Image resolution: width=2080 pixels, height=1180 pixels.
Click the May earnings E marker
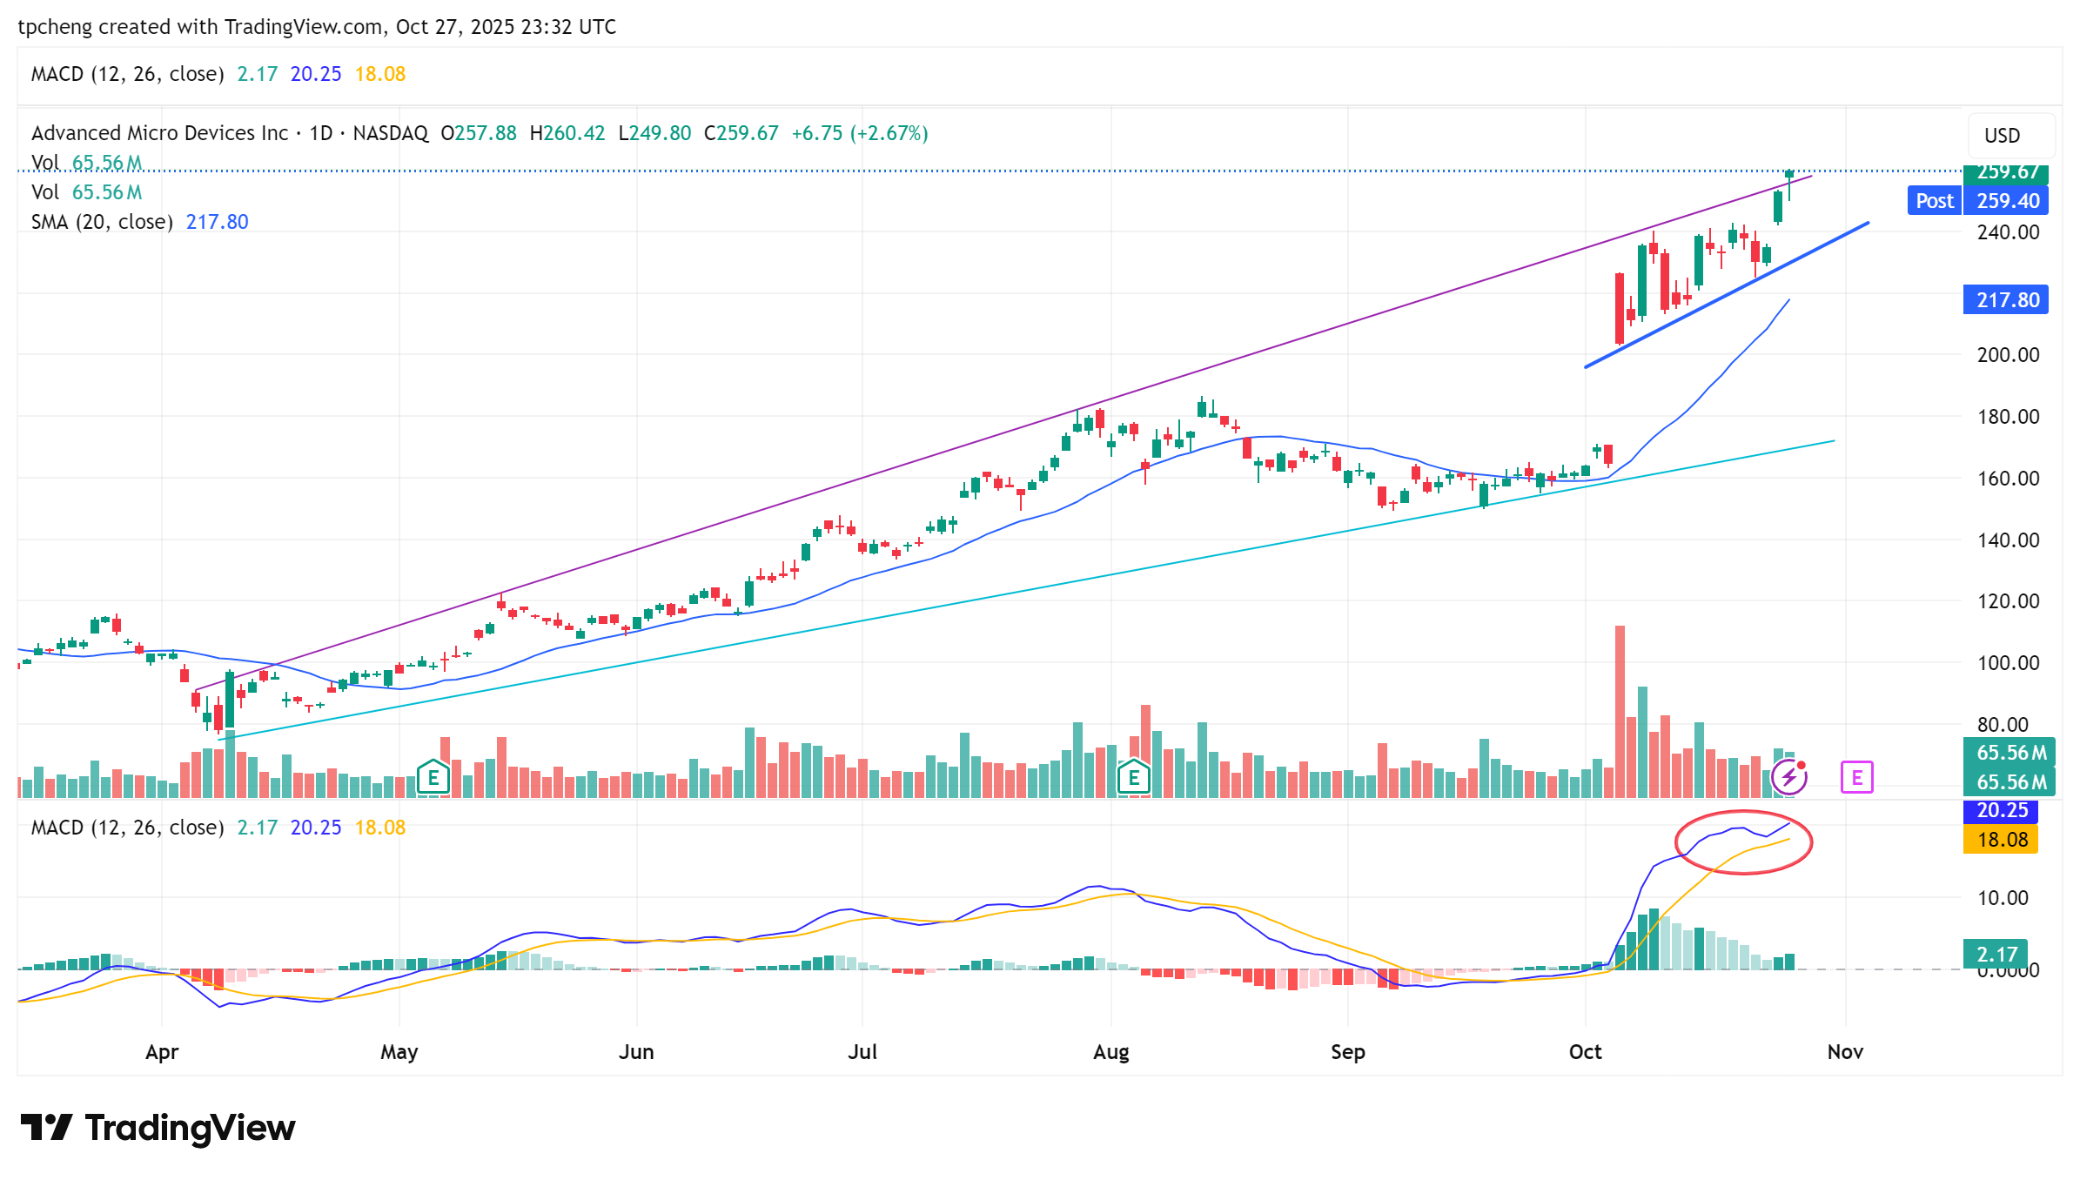click(433, 777)
